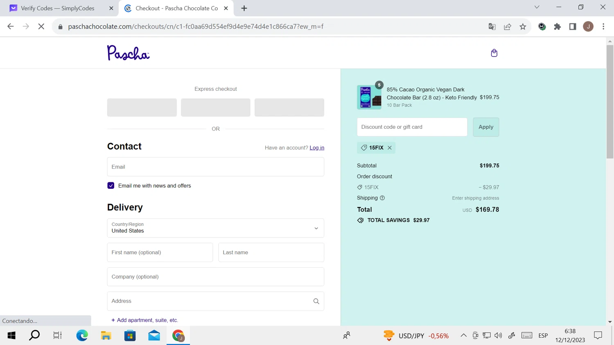Open a new browser tab
The image size is (614, 345).
pos(244,8)
